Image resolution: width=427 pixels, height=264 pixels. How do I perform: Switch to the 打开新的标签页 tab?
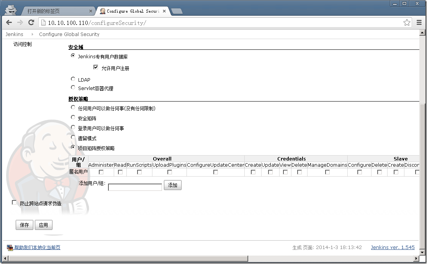[x=57, y=11]
